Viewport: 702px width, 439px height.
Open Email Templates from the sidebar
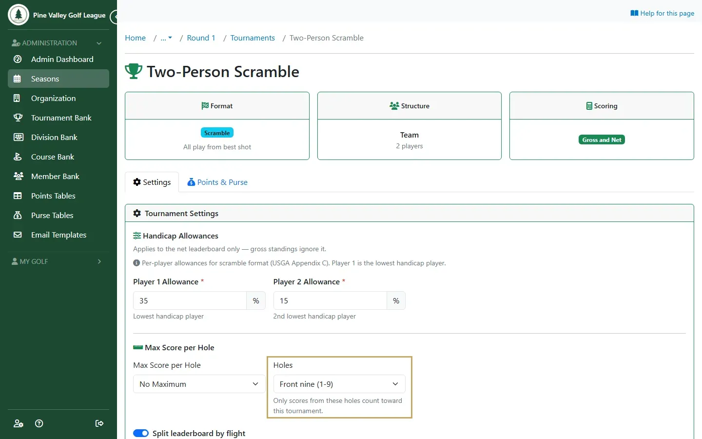58,235
